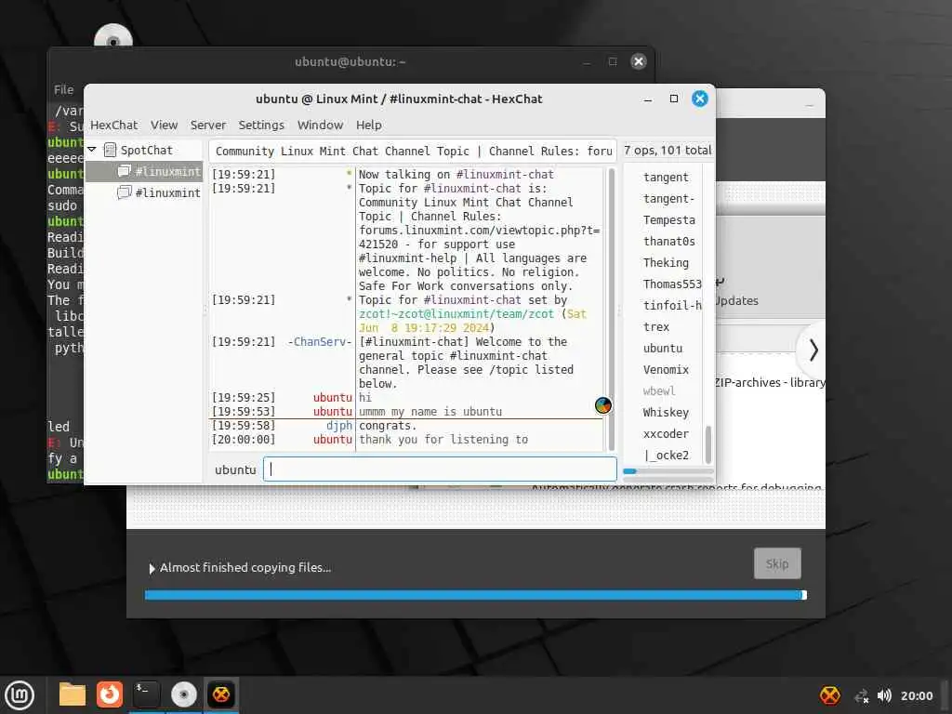Switch to the Terminal taskbar icon

click(146, 694)
